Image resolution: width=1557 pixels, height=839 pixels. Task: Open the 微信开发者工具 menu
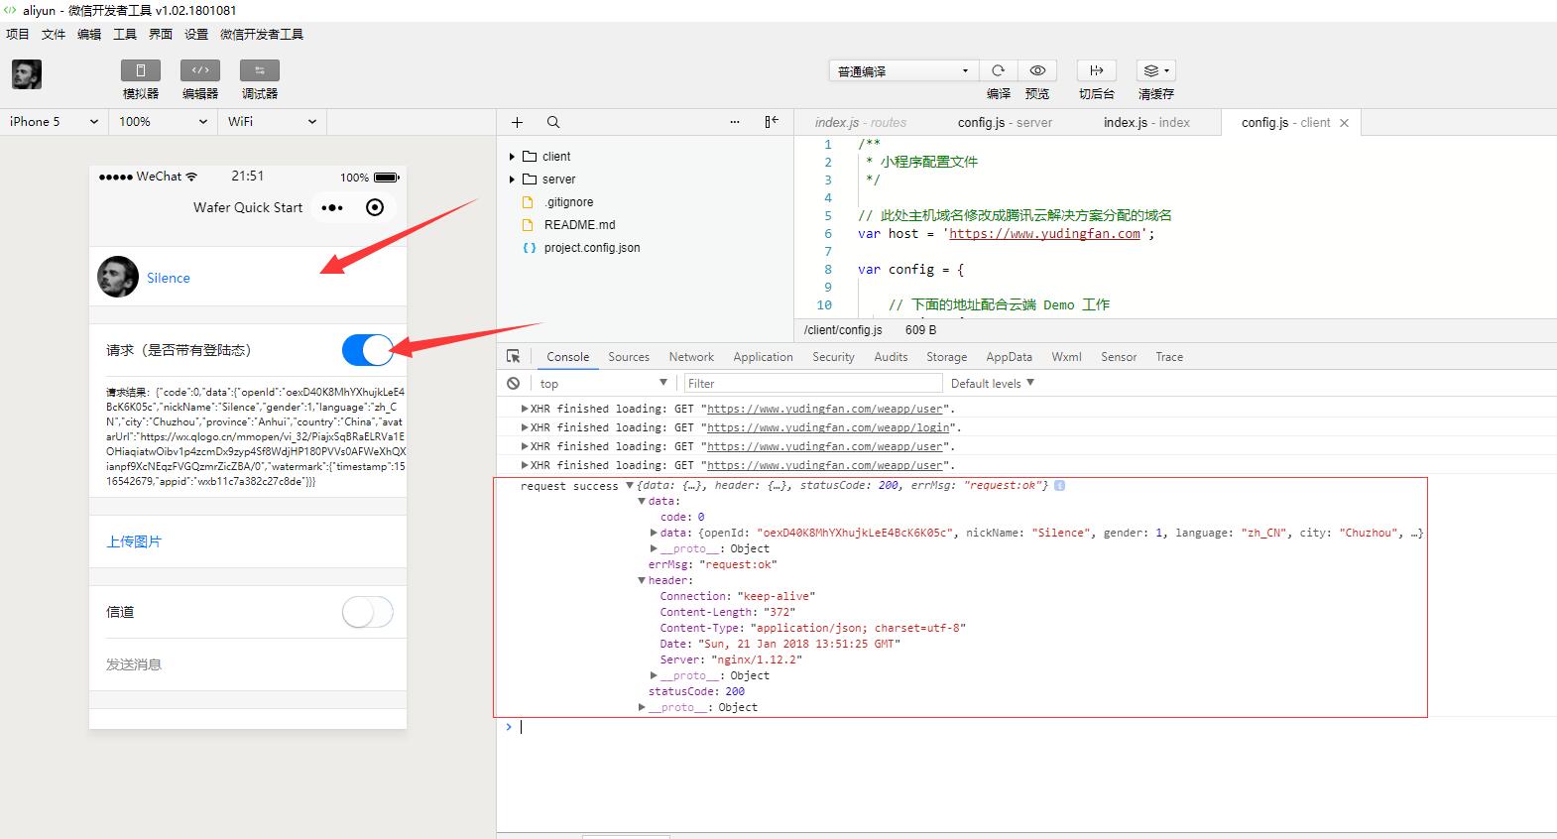(262, 34)
